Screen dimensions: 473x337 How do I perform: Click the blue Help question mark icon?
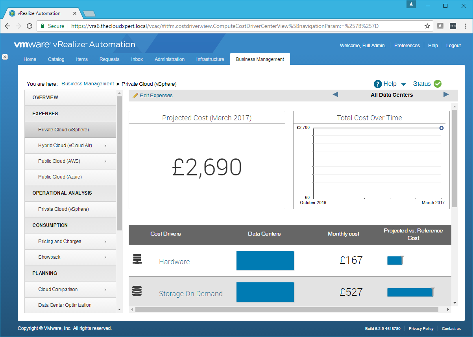pyautogui.click(x=378, y=84)
